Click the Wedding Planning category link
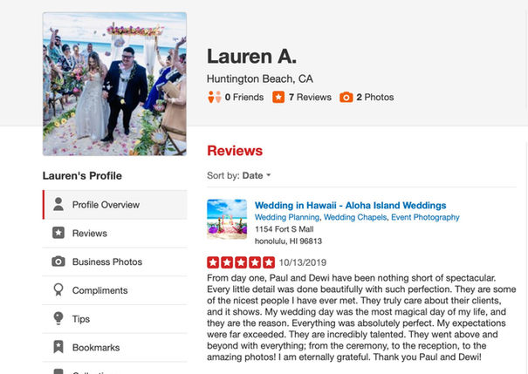This screenshot has width=528, height=374. click(287, 217)
